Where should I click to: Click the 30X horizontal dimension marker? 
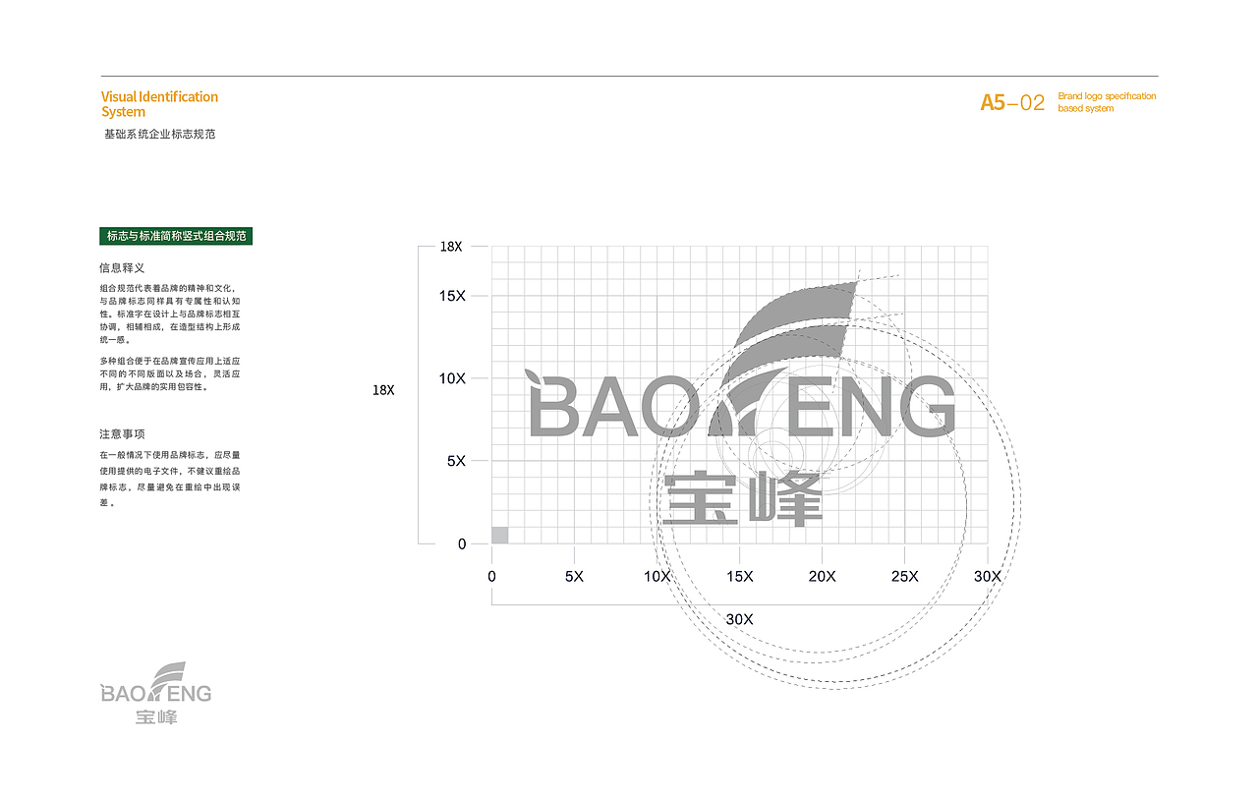pos(739,618)
